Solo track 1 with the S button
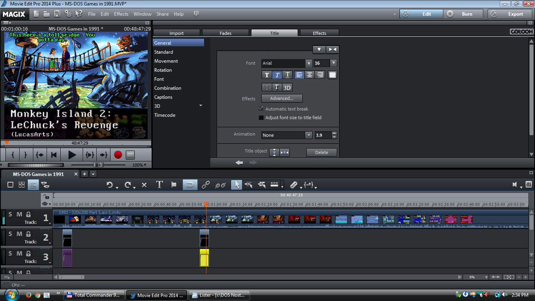 pos(11,214)
